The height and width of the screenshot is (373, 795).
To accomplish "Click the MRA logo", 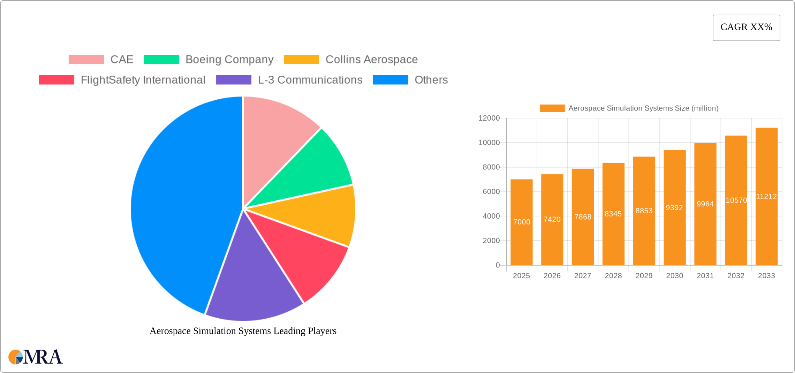I will [35, 357].
